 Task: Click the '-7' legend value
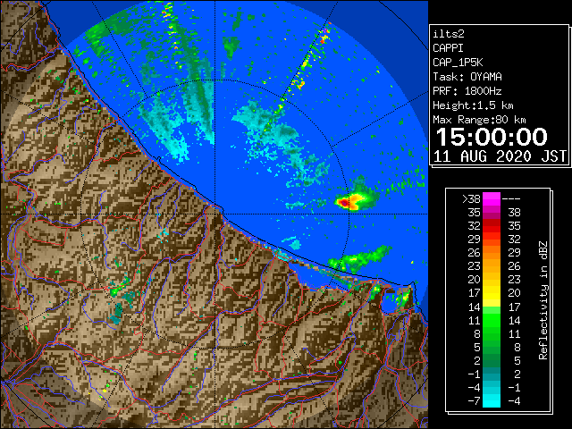tap(475, 401)
